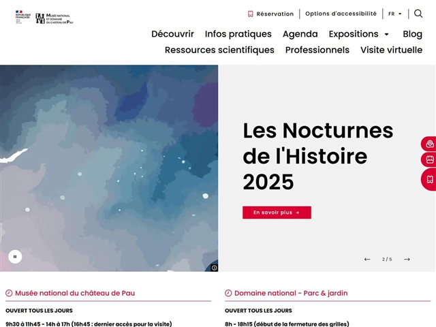This screenshot has height=327, width=436.
Task: Click the Réservation link
Action: coord(270,14)
